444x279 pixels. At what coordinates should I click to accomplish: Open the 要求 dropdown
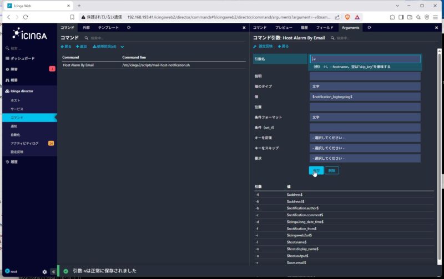point(365,159)
